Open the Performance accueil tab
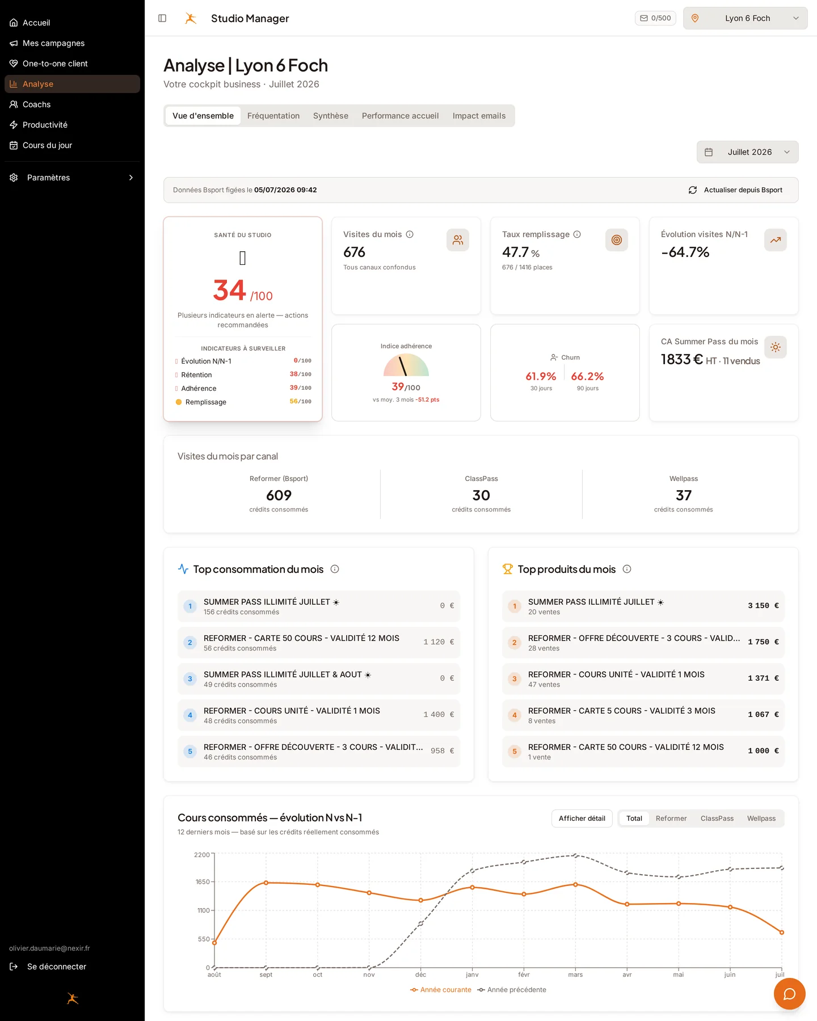 pyautogui.click(x=401, y=116)
